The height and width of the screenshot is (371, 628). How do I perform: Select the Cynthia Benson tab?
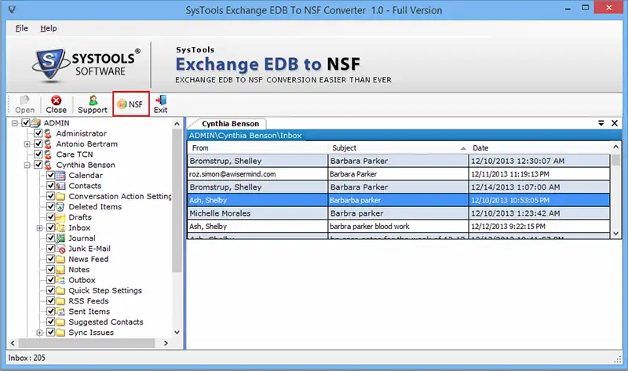230,124
